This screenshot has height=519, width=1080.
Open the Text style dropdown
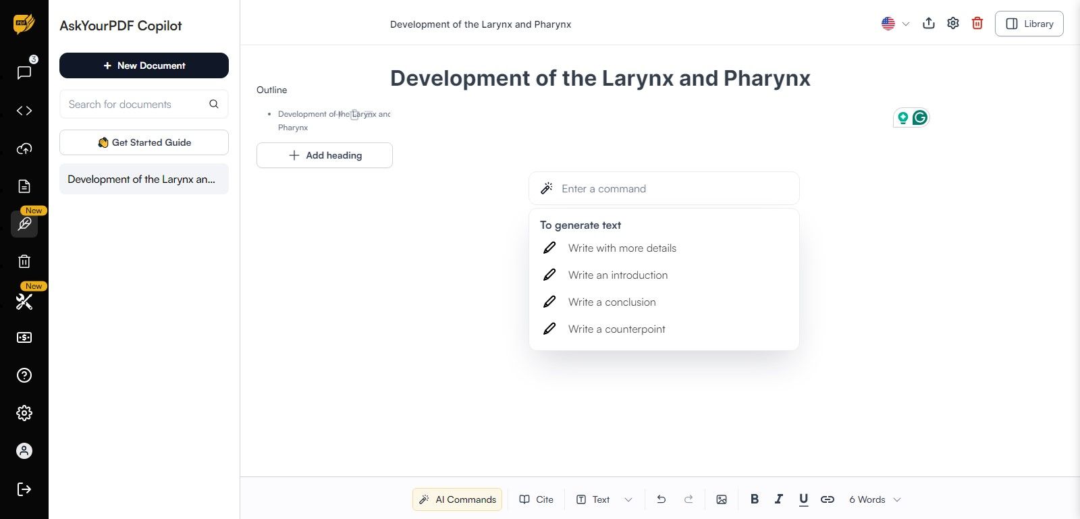pyautogui.click(x=604, y=499)
